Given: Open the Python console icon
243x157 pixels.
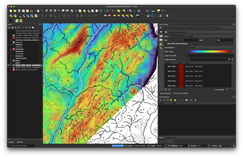Looking at the screenshot, I should tap(148, 16).
